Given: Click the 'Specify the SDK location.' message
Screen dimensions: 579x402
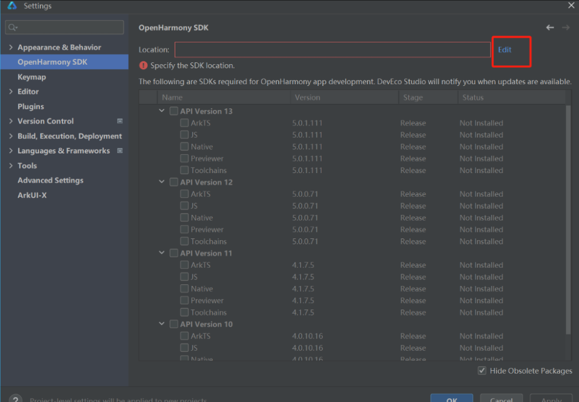Looking at the screenshot, I should coord(192,65).
